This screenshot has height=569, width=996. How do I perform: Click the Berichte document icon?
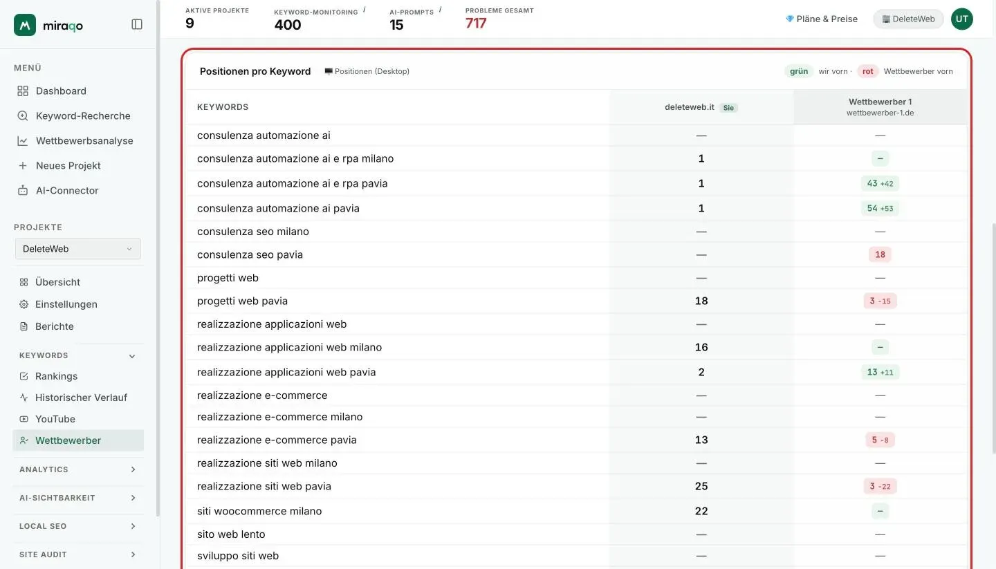[x=24, y=326]
